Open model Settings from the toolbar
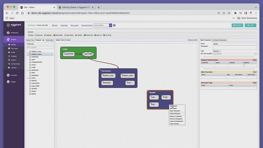The width and height of the screenshot is (263, 148). pyautogui.click(x=48, y=35)
